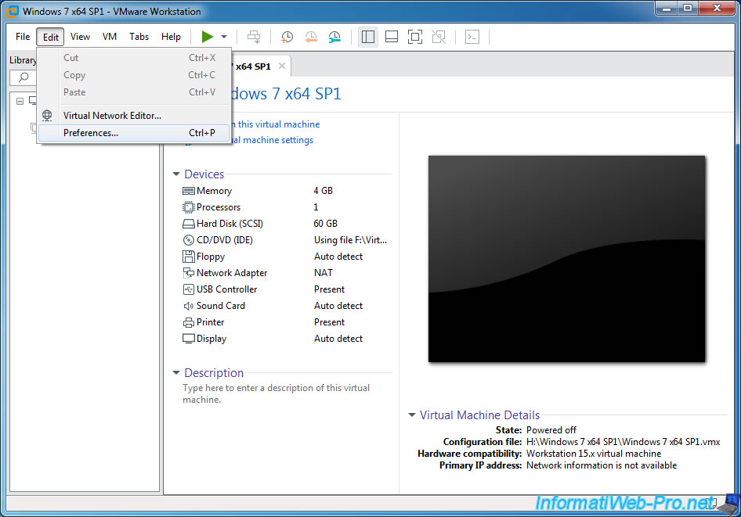Click the configuration file path text

pos(623,442)
